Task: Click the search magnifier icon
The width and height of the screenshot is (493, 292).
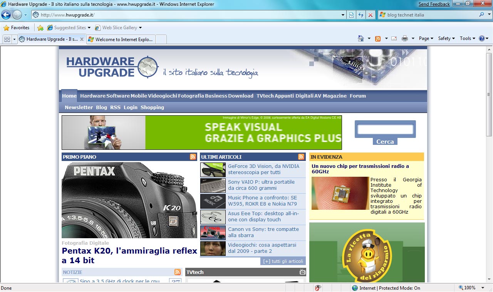Action: tap(482, 15)
